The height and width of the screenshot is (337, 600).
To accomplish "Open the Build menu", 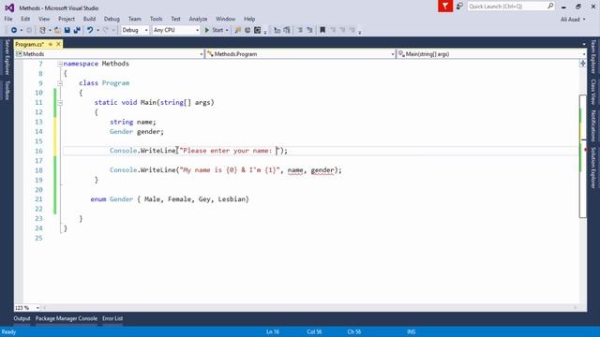I will [90, 19].
